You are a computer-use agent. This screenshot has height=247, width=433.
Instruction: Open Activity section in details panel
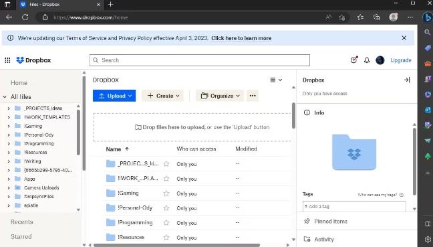point(323,239)
